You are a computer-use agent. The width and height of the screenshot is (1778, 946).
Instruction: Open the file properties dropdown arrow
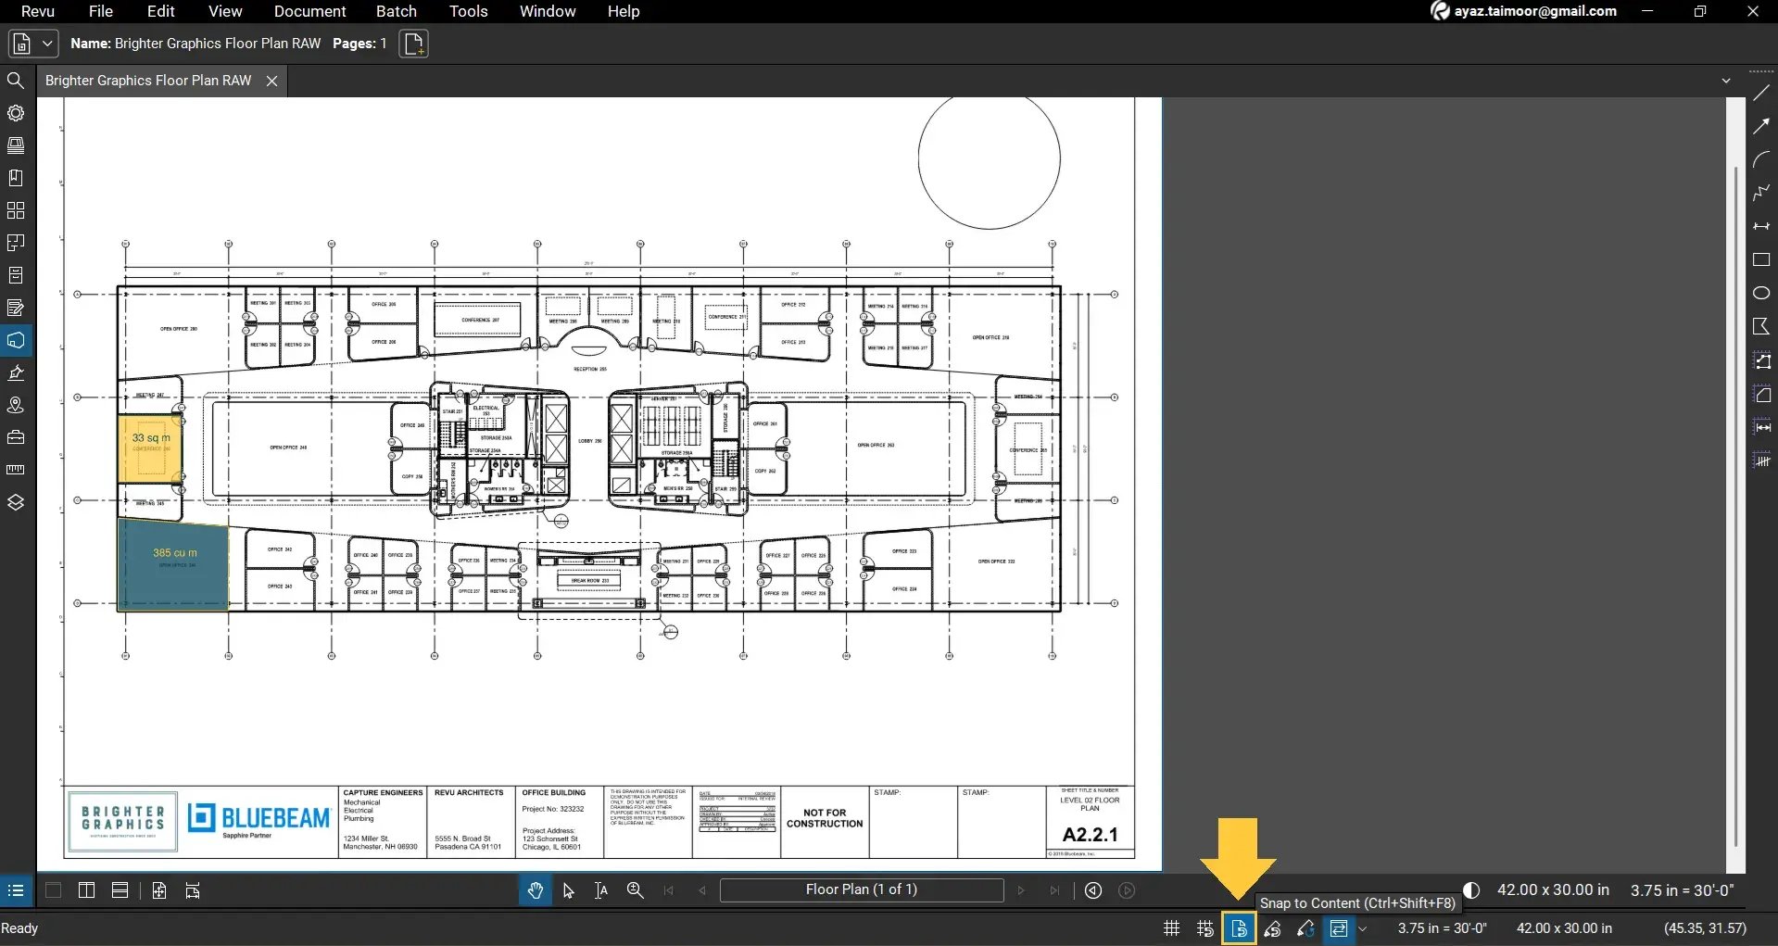click(x=47, y=44)
